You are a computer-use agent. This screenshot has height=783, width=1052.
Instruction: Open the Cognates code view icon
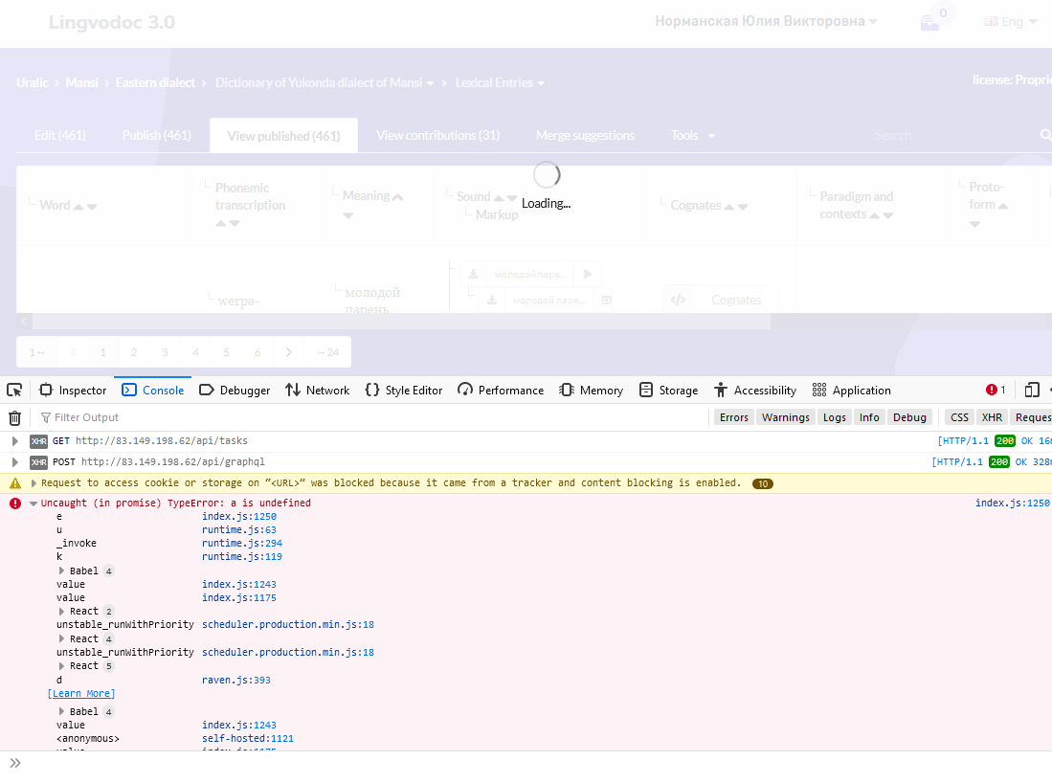click(x=679, y=299)
